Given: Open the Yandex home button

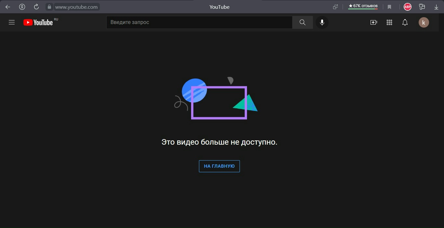Looking at the screenshot, I should pyautogui.click(x=22, y=7).
